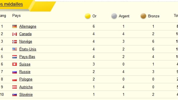Viewport: 178px width, 100px height.
Task: Click the Russia flag icon
Action: coord(15,72)
